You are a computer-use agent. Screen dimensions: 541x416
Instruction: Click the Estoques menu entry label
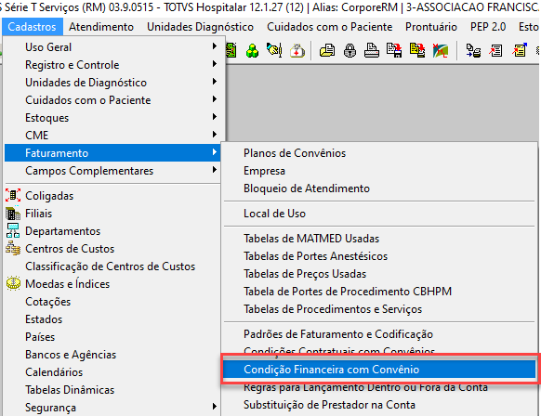click(x=46, y=118)
